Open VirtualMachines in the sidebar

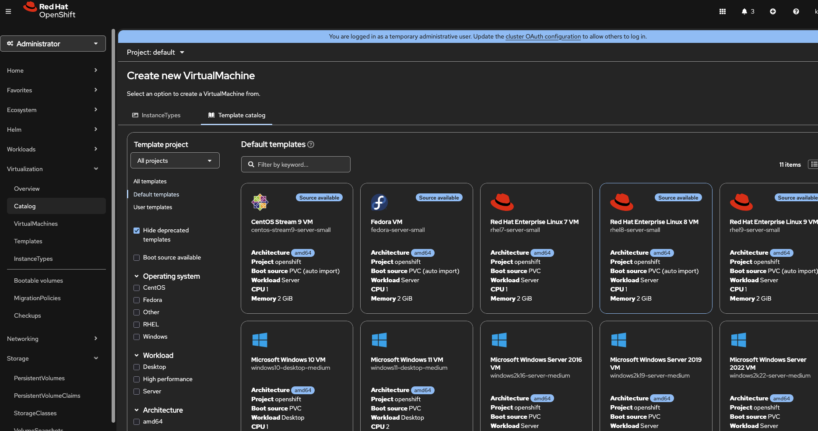(x=36, y=224)
